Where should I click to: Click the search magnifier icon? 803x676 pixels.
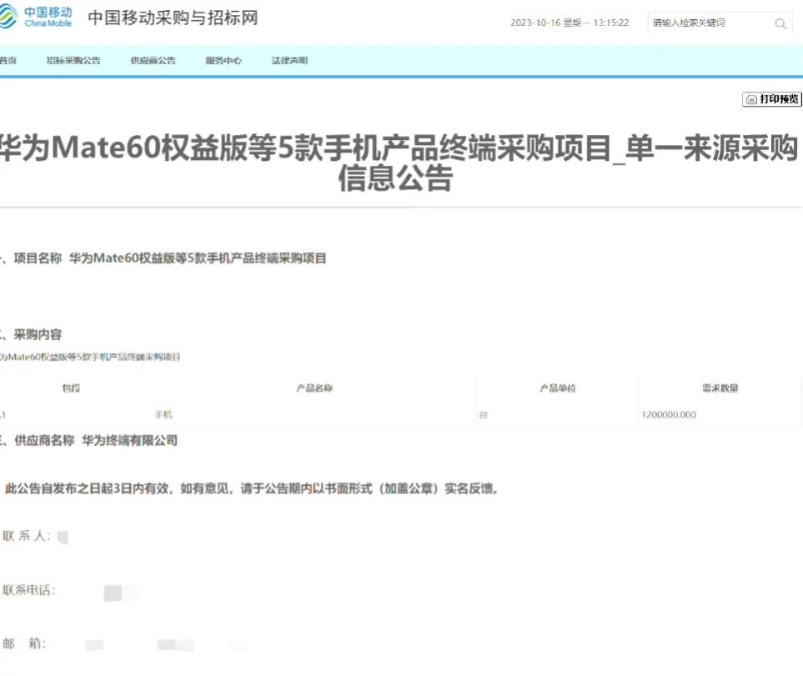tap(780, 23)
